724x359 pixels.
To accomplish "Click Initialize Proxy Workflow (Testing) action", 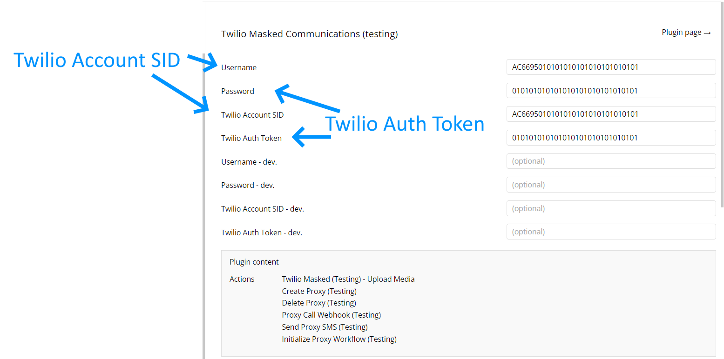I will 339,339.
